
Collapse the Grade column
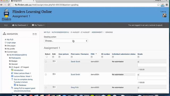tap(138, 57)
